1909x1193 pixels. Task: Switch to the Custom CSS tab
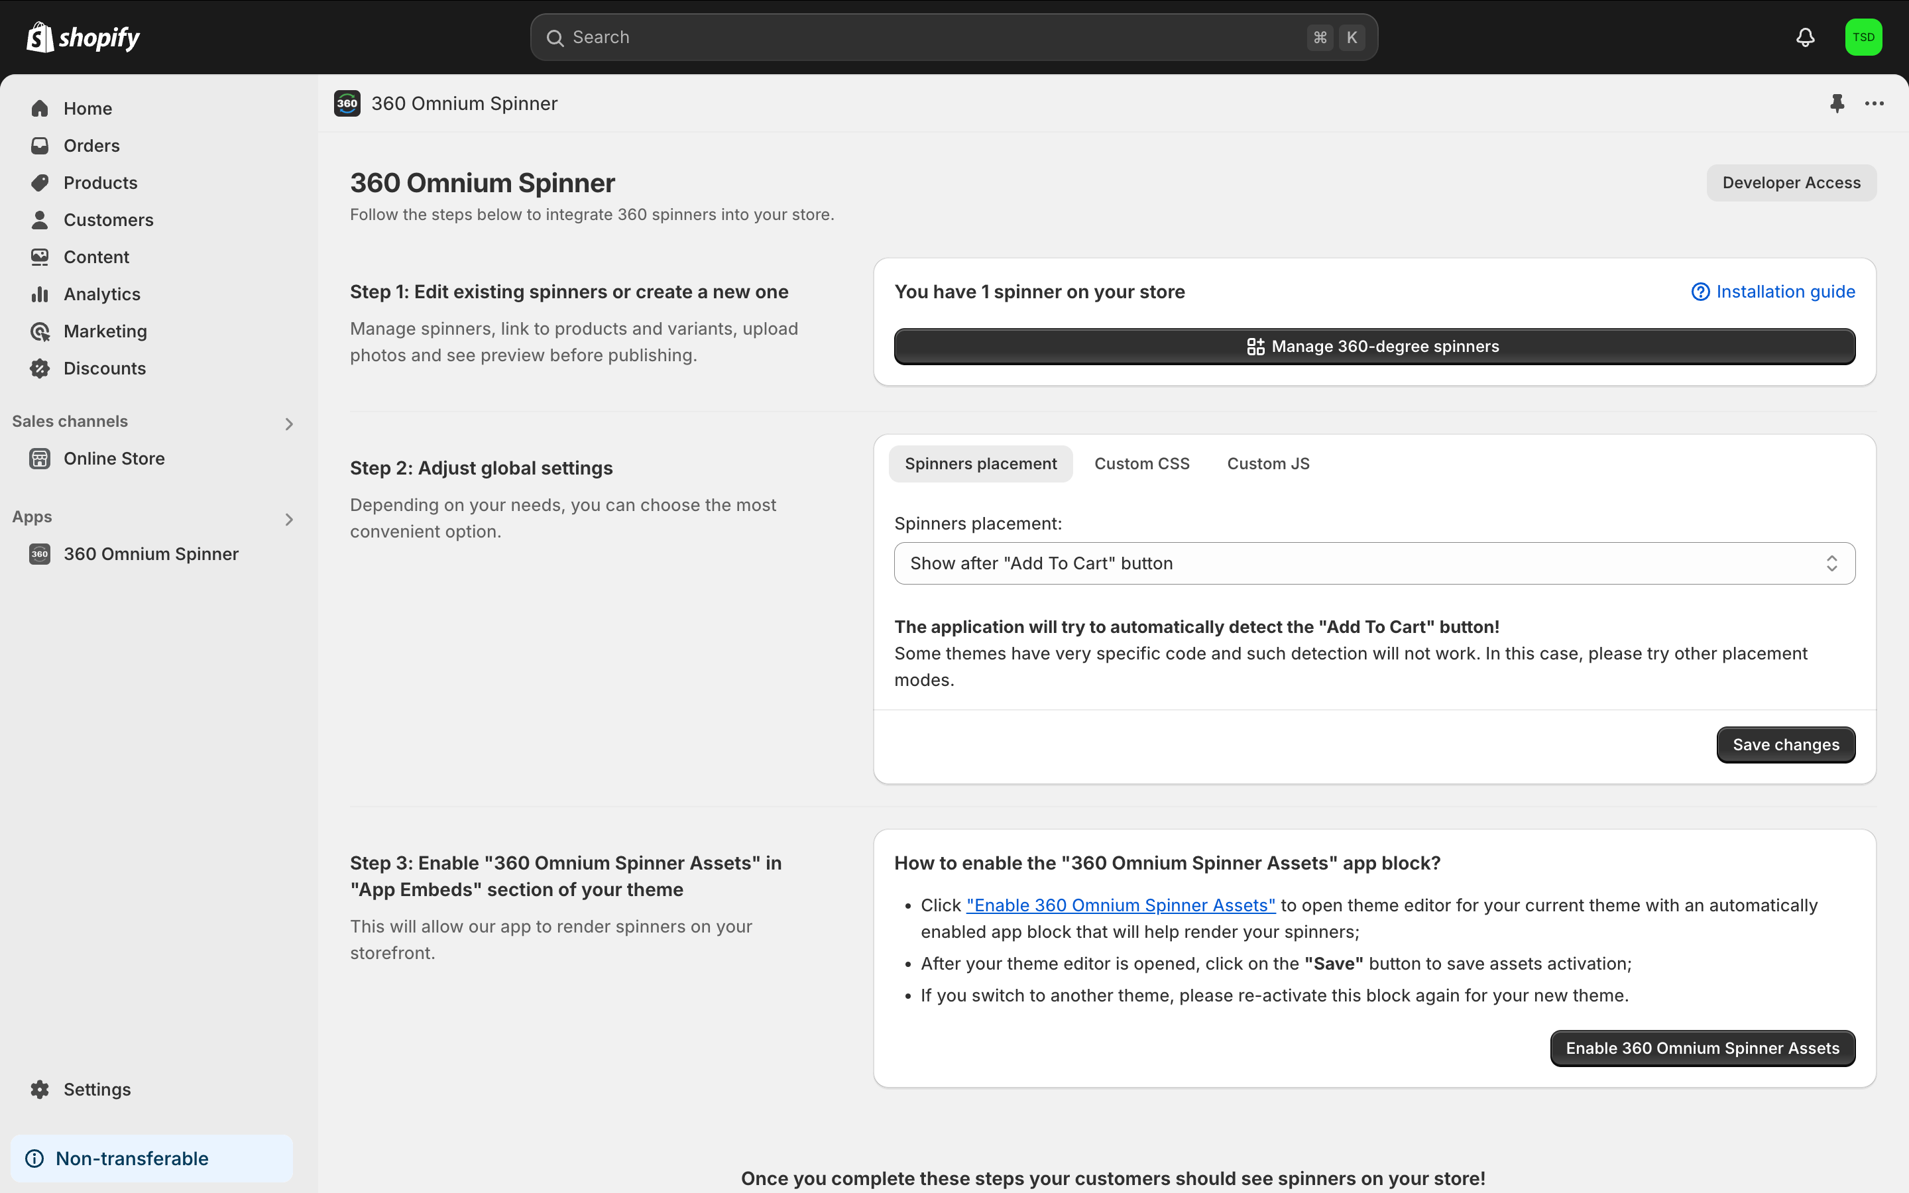tap(1141, 464)
